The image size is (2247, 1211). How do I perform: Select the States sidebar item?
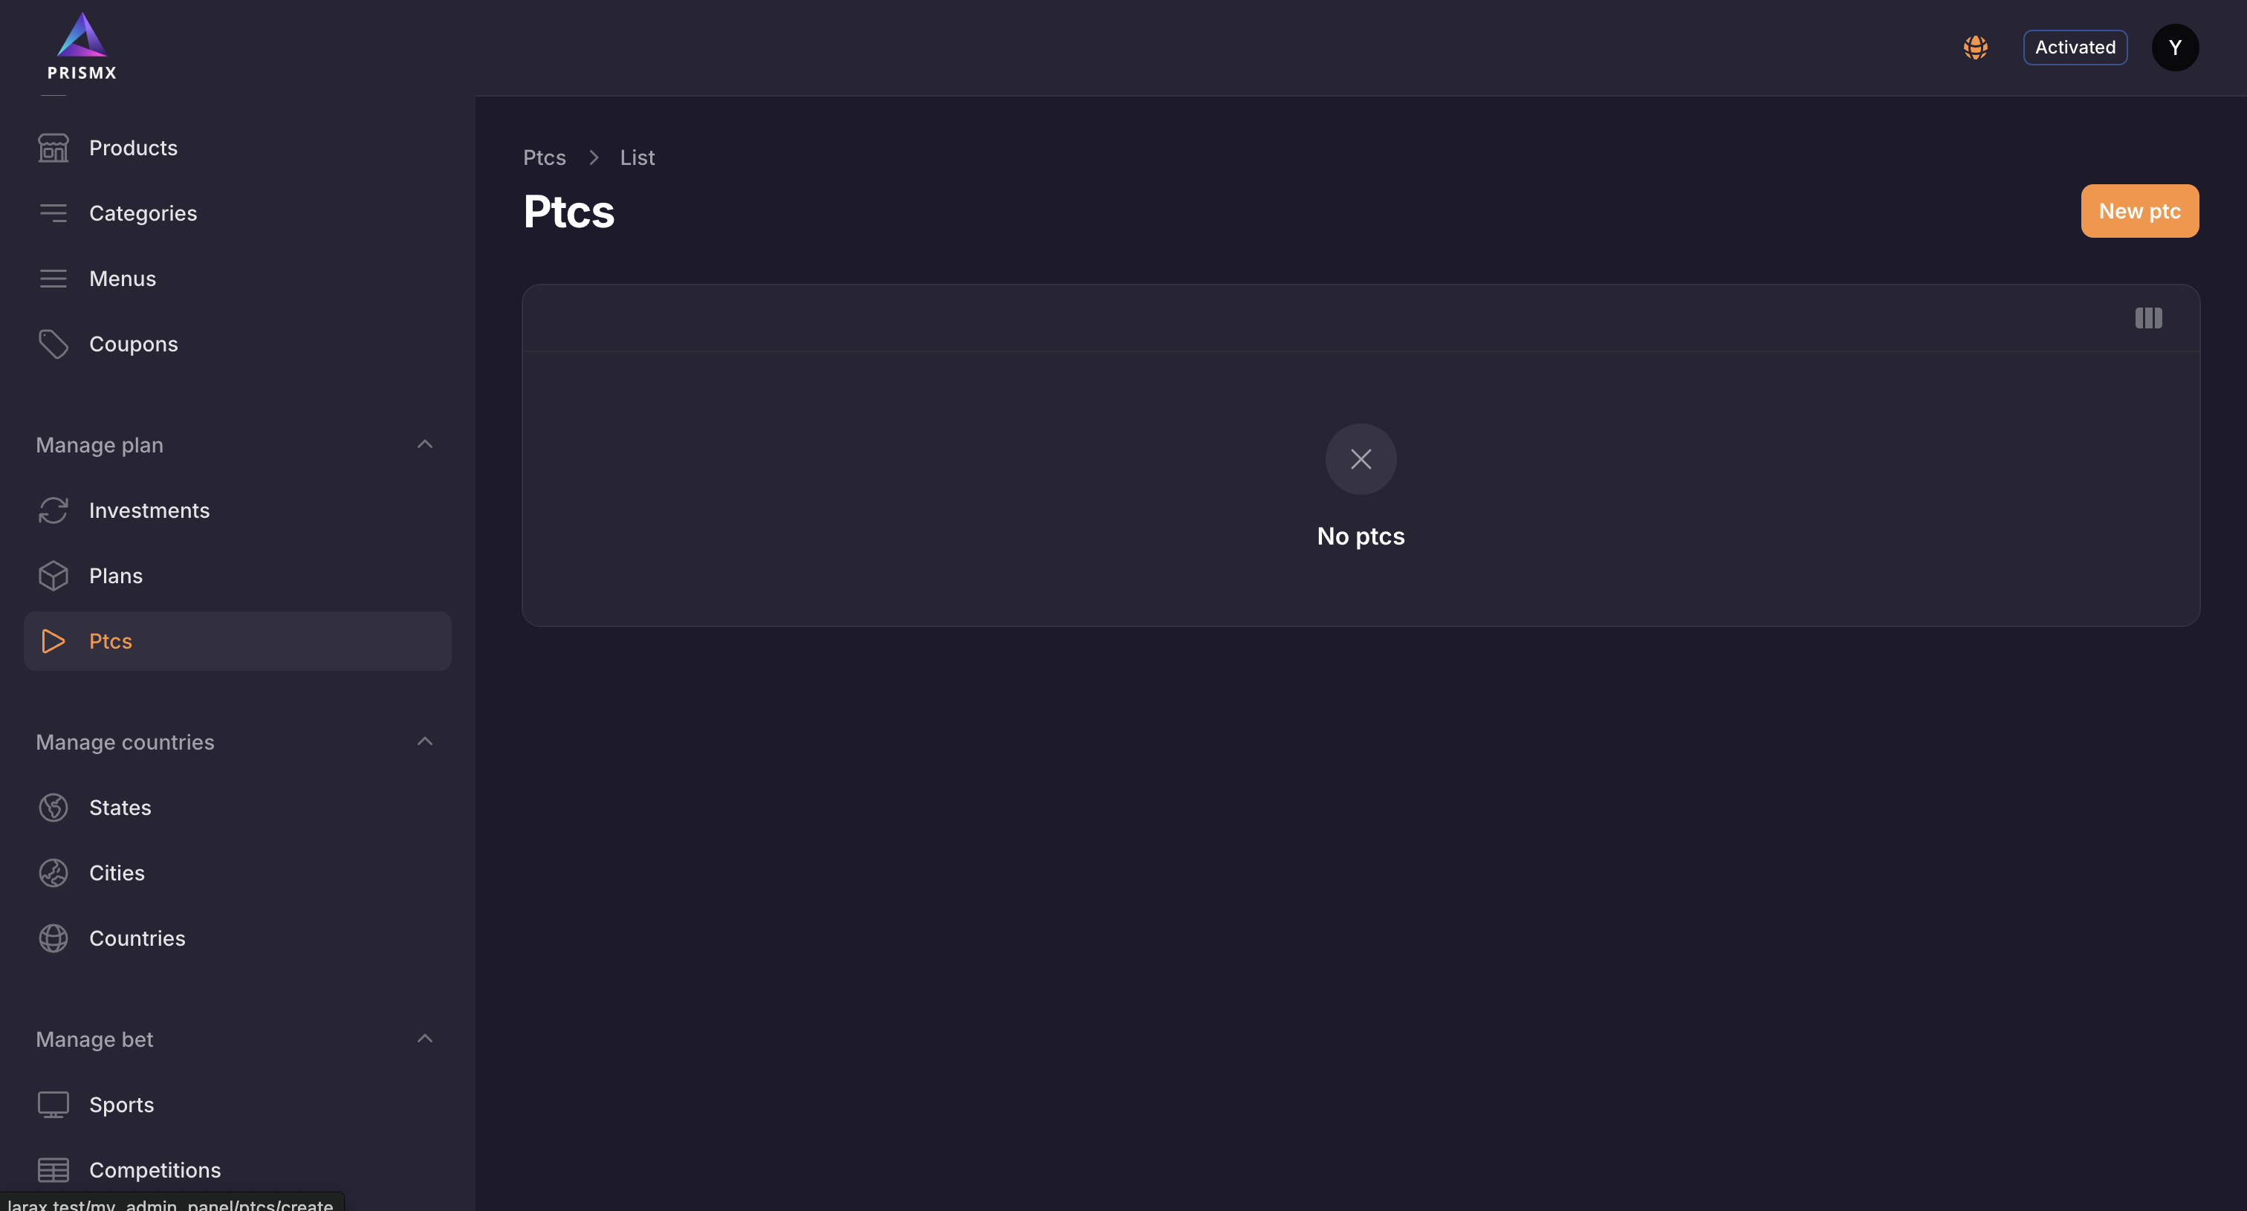click(120, 808)
